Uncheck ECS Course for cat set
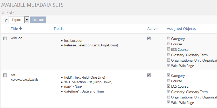217x108 pixels. pyautogui.click(x=168, y=86)
